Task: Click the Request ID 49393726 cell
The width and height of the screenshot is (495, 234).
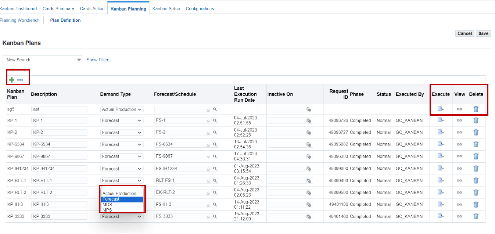Action: 338,120
